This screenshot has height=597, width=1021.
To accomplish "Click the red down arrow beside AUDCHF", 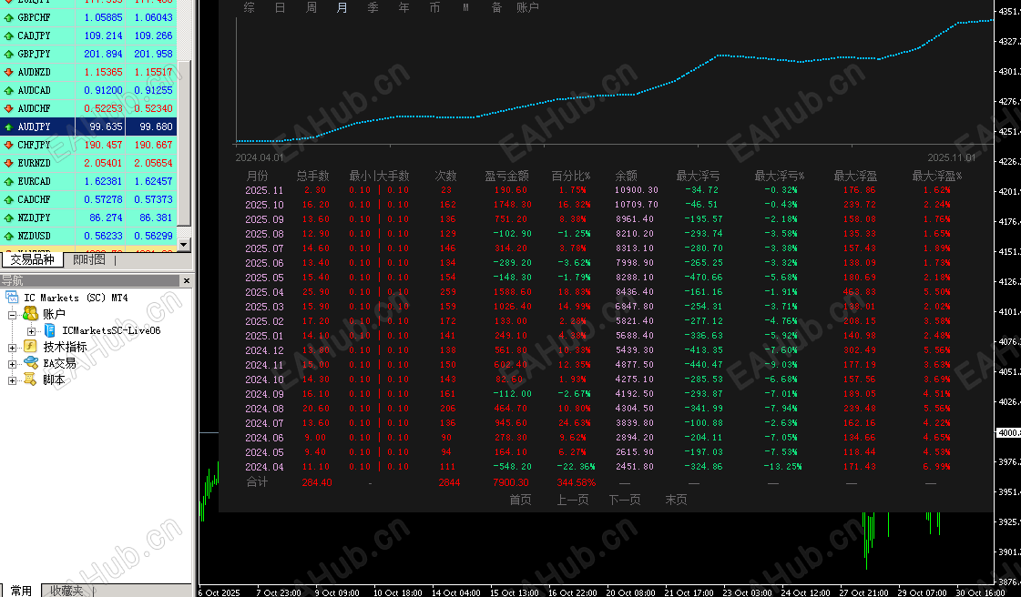I will coord(8,108).
